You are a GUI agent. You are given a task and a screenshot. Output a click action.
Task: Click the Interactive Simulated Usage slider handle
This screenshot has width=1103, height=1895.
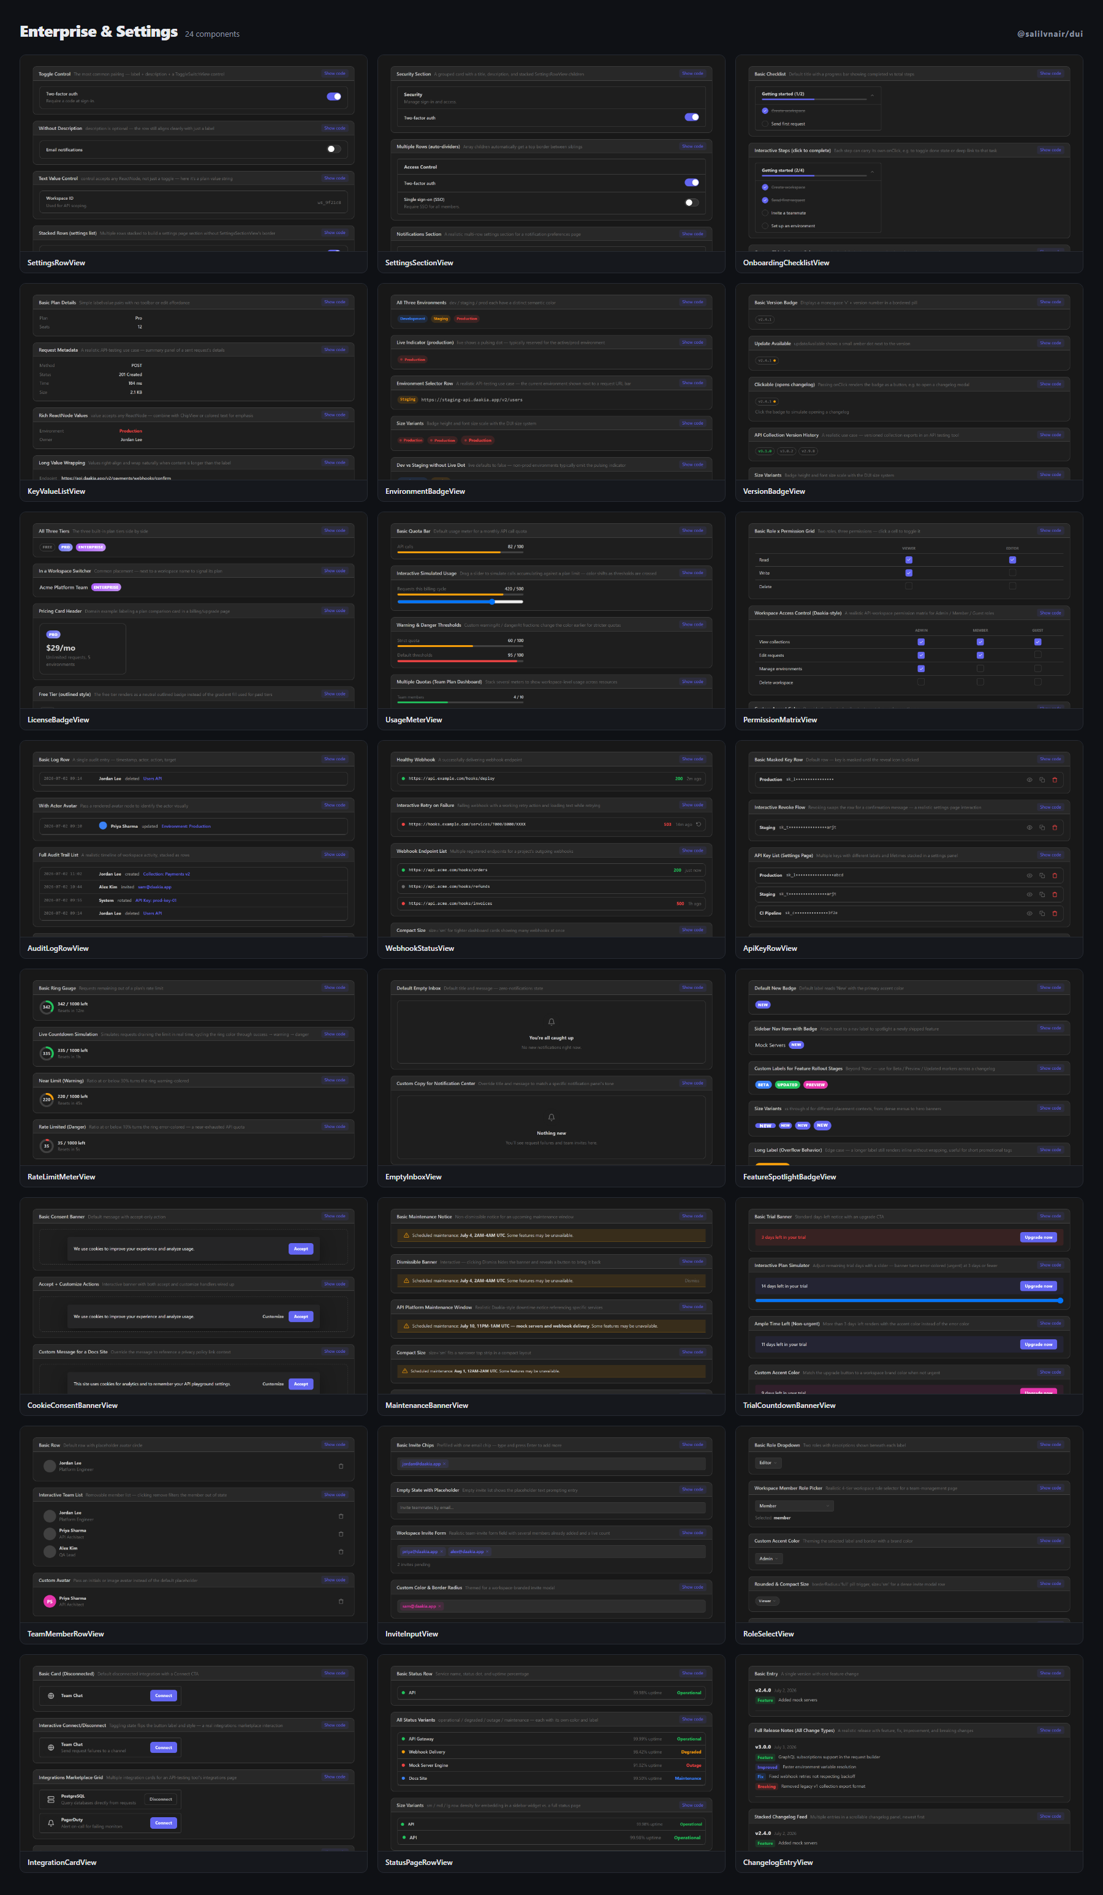493,602
